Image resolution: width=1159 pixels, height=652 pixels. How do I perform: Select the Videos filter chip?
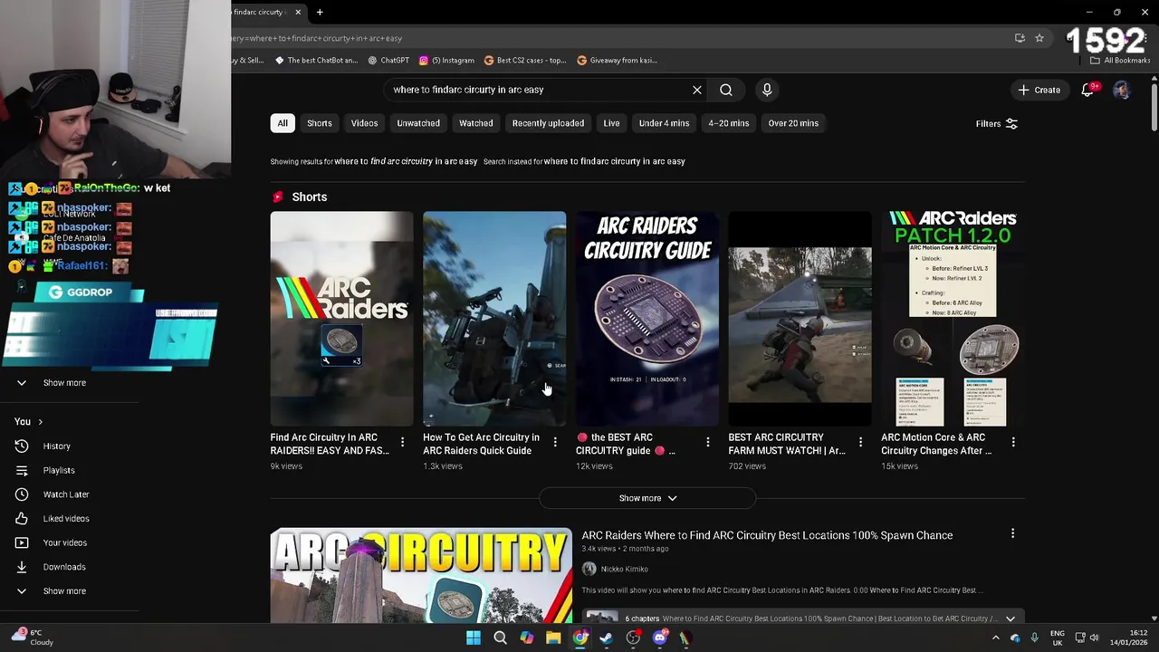tap(365, 123)
